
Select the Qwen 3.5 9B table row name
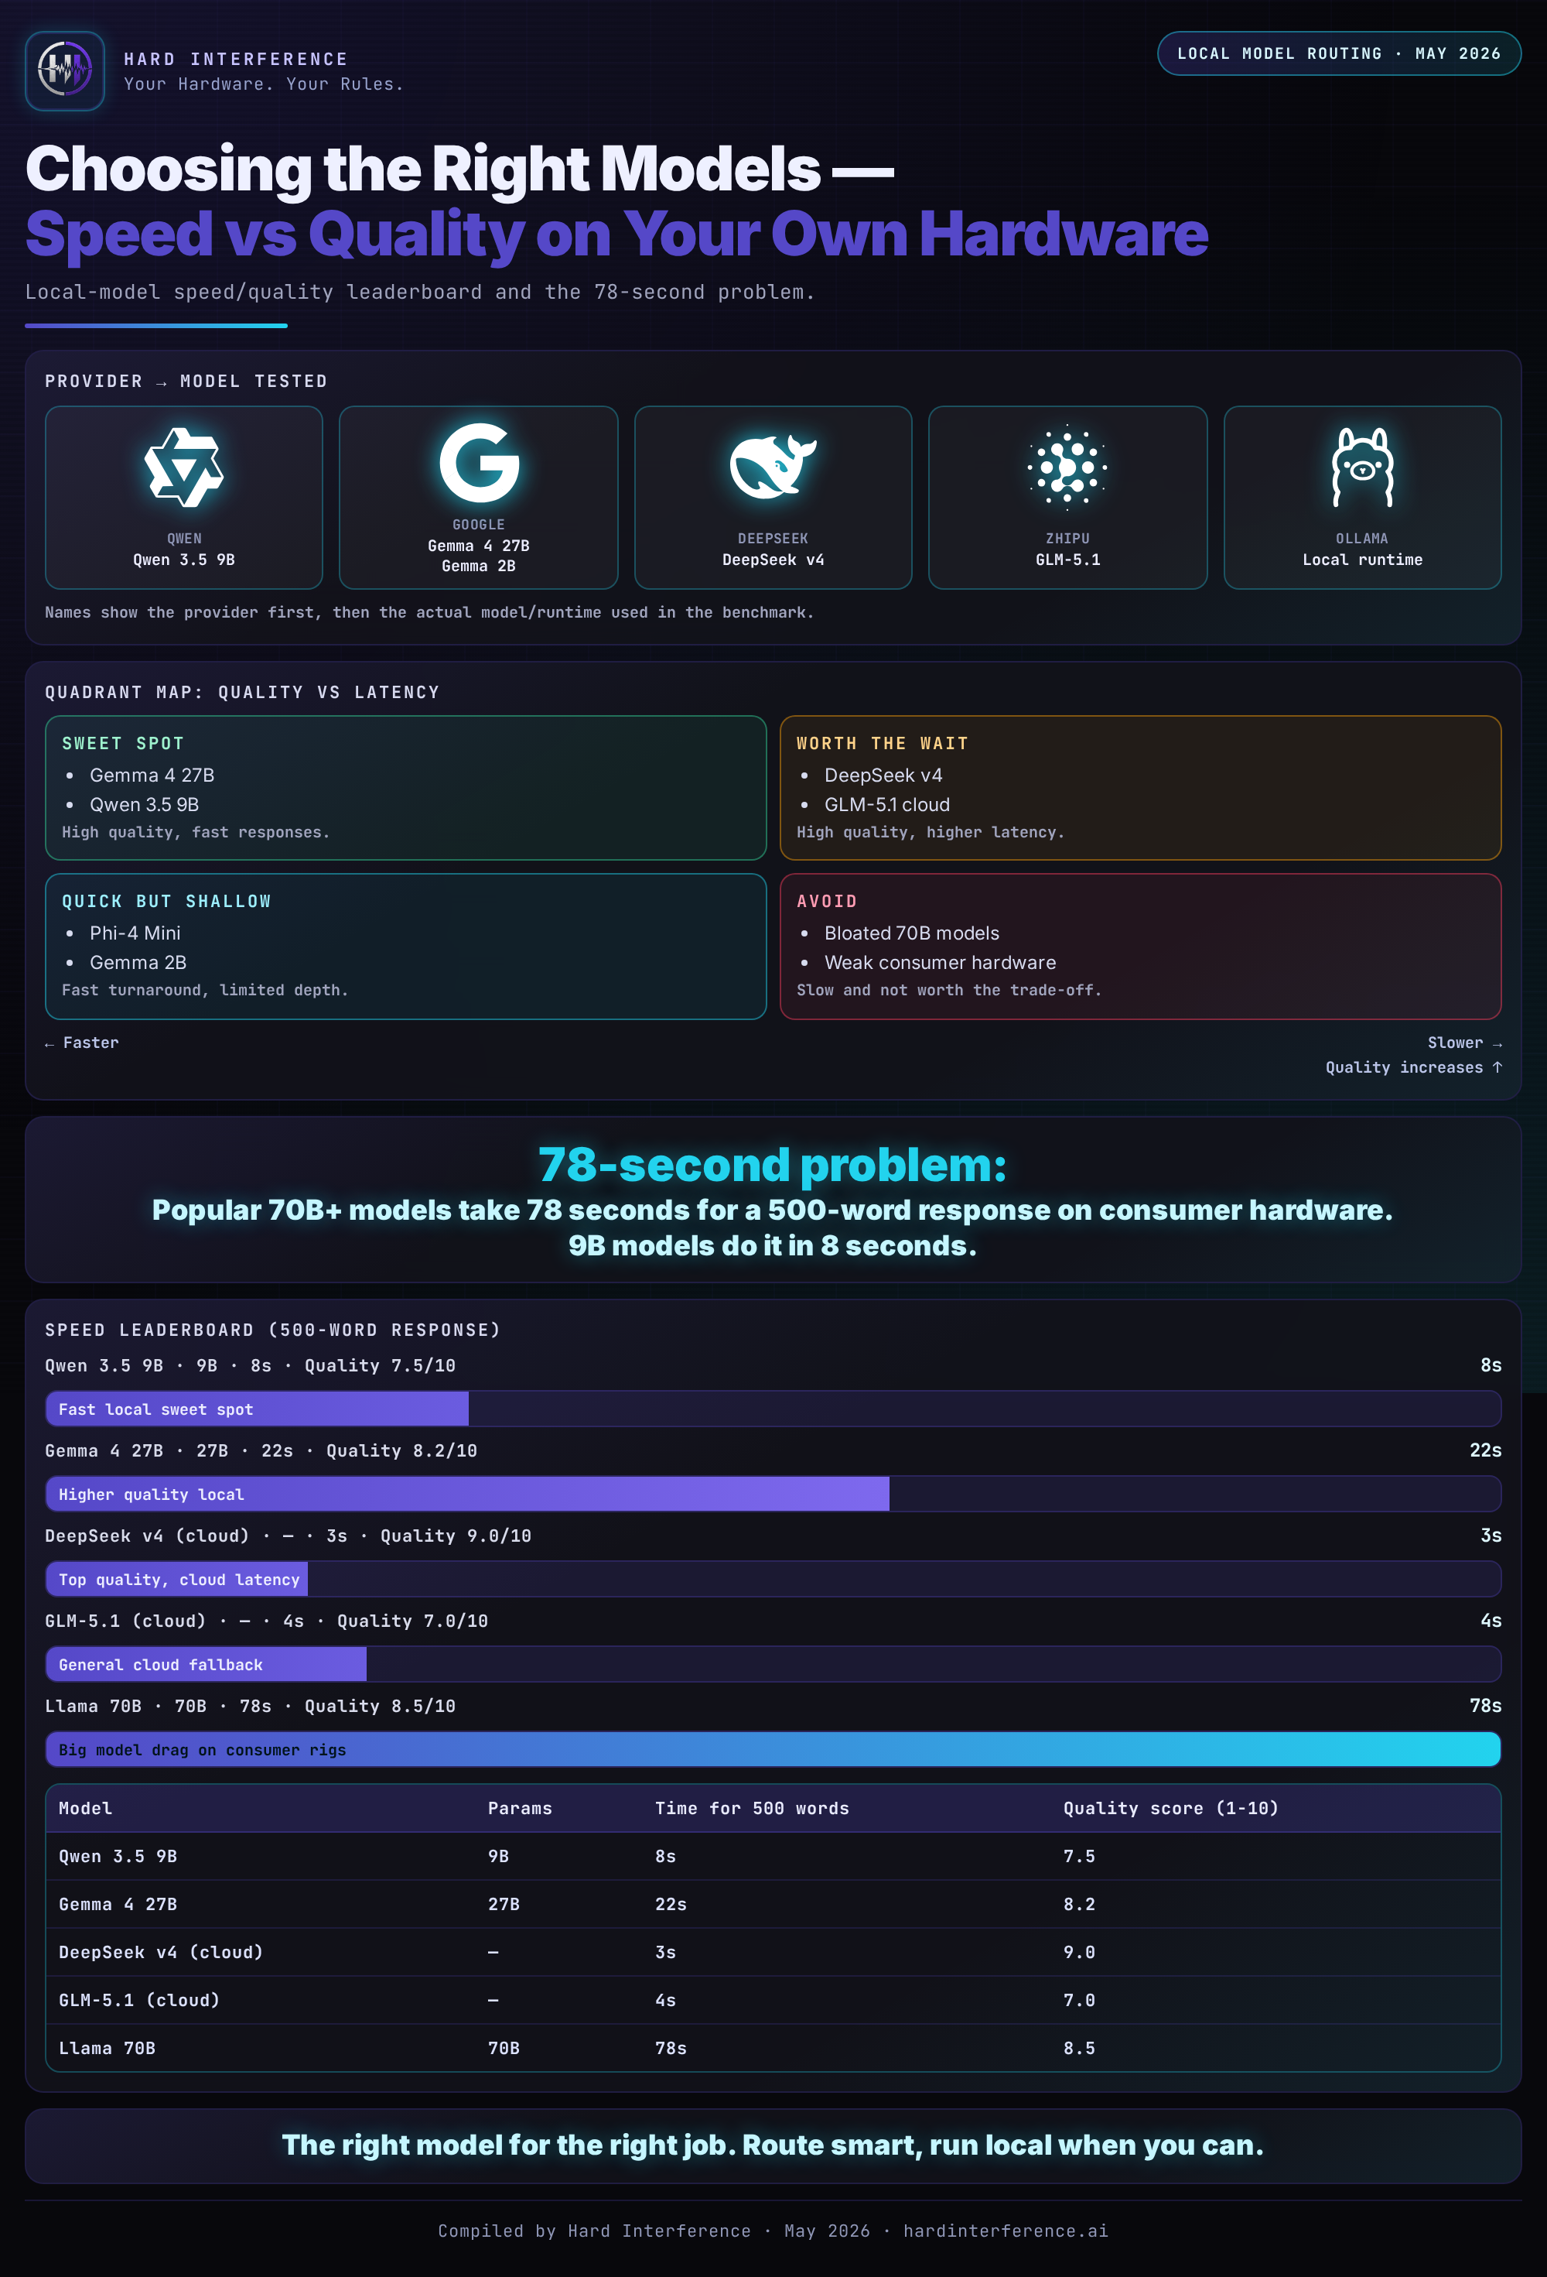118,1857
